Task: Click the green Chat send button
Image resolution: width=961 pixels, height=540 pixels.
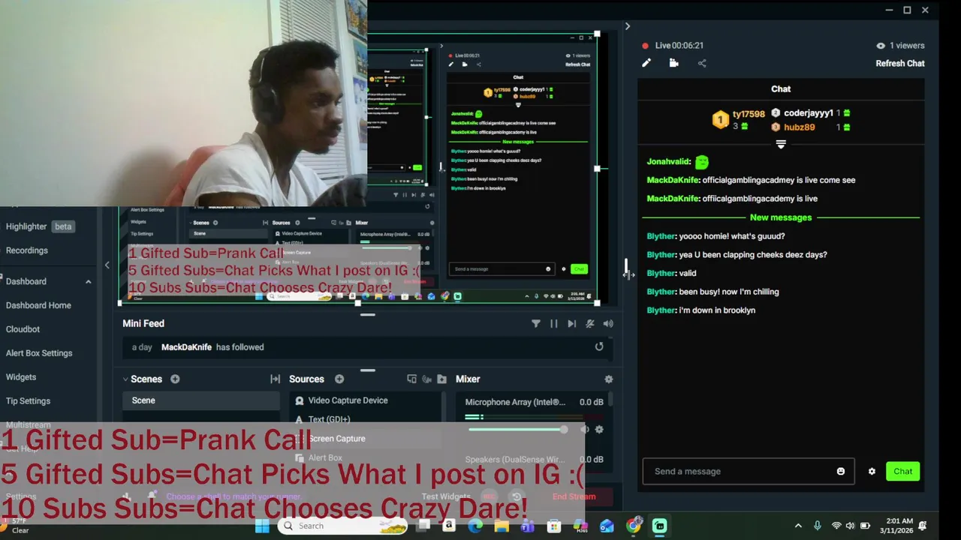Action: click(x=902, y=471)
